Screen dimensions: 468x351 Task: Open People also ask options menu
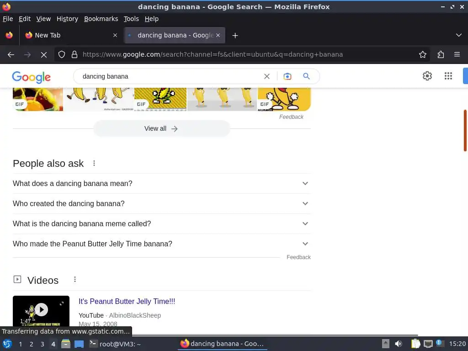pyautogui.click(x=94, y=163)
